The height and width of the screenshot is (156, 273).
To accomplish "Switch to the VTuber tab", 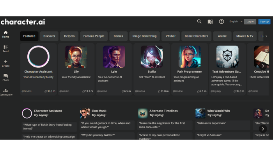I will (x=171, y=36).
